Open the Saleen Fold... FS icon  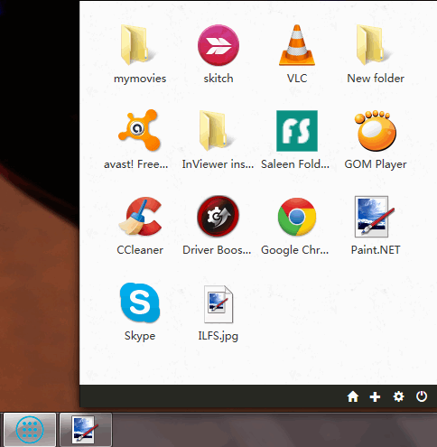point(297,131)
